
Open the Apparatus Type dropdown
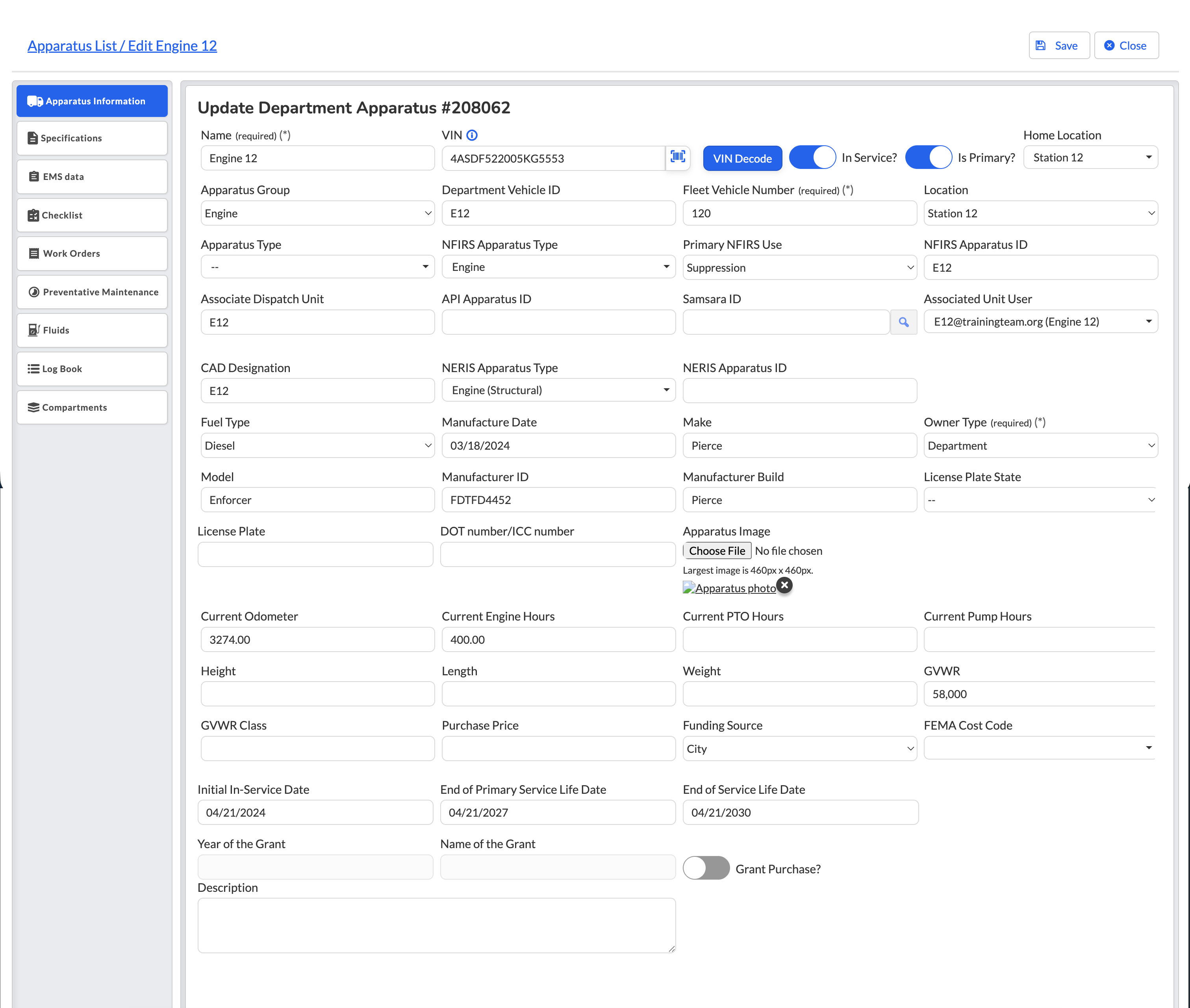[318, 267]
